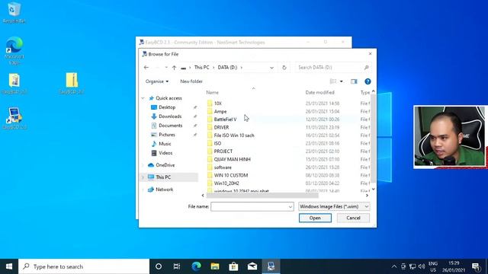Open Microsoft Store from taskbar
This screenshot has width=488, height=274.
pos(233,266)
